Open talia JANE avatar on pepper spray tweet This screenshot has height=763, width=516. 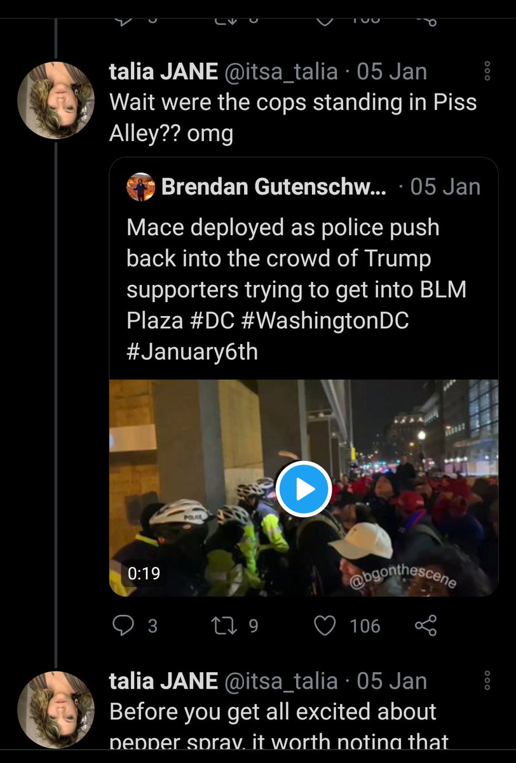(x=56, y=710)
